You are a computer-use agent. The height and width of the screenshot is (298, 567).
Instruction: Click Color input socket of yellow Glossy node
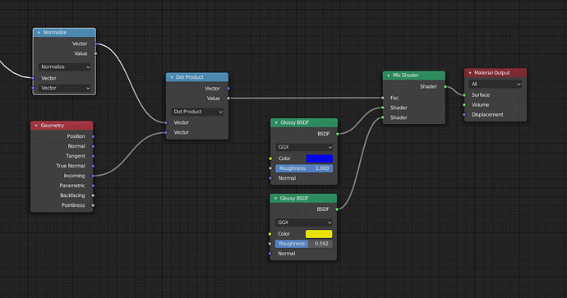270,234
